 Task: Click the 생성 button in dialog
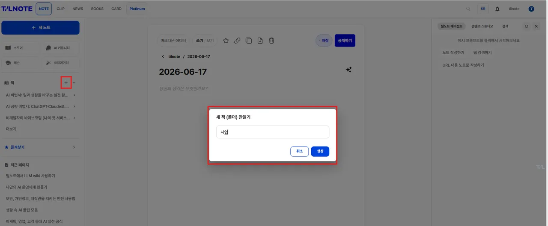[x=320, y=151]
